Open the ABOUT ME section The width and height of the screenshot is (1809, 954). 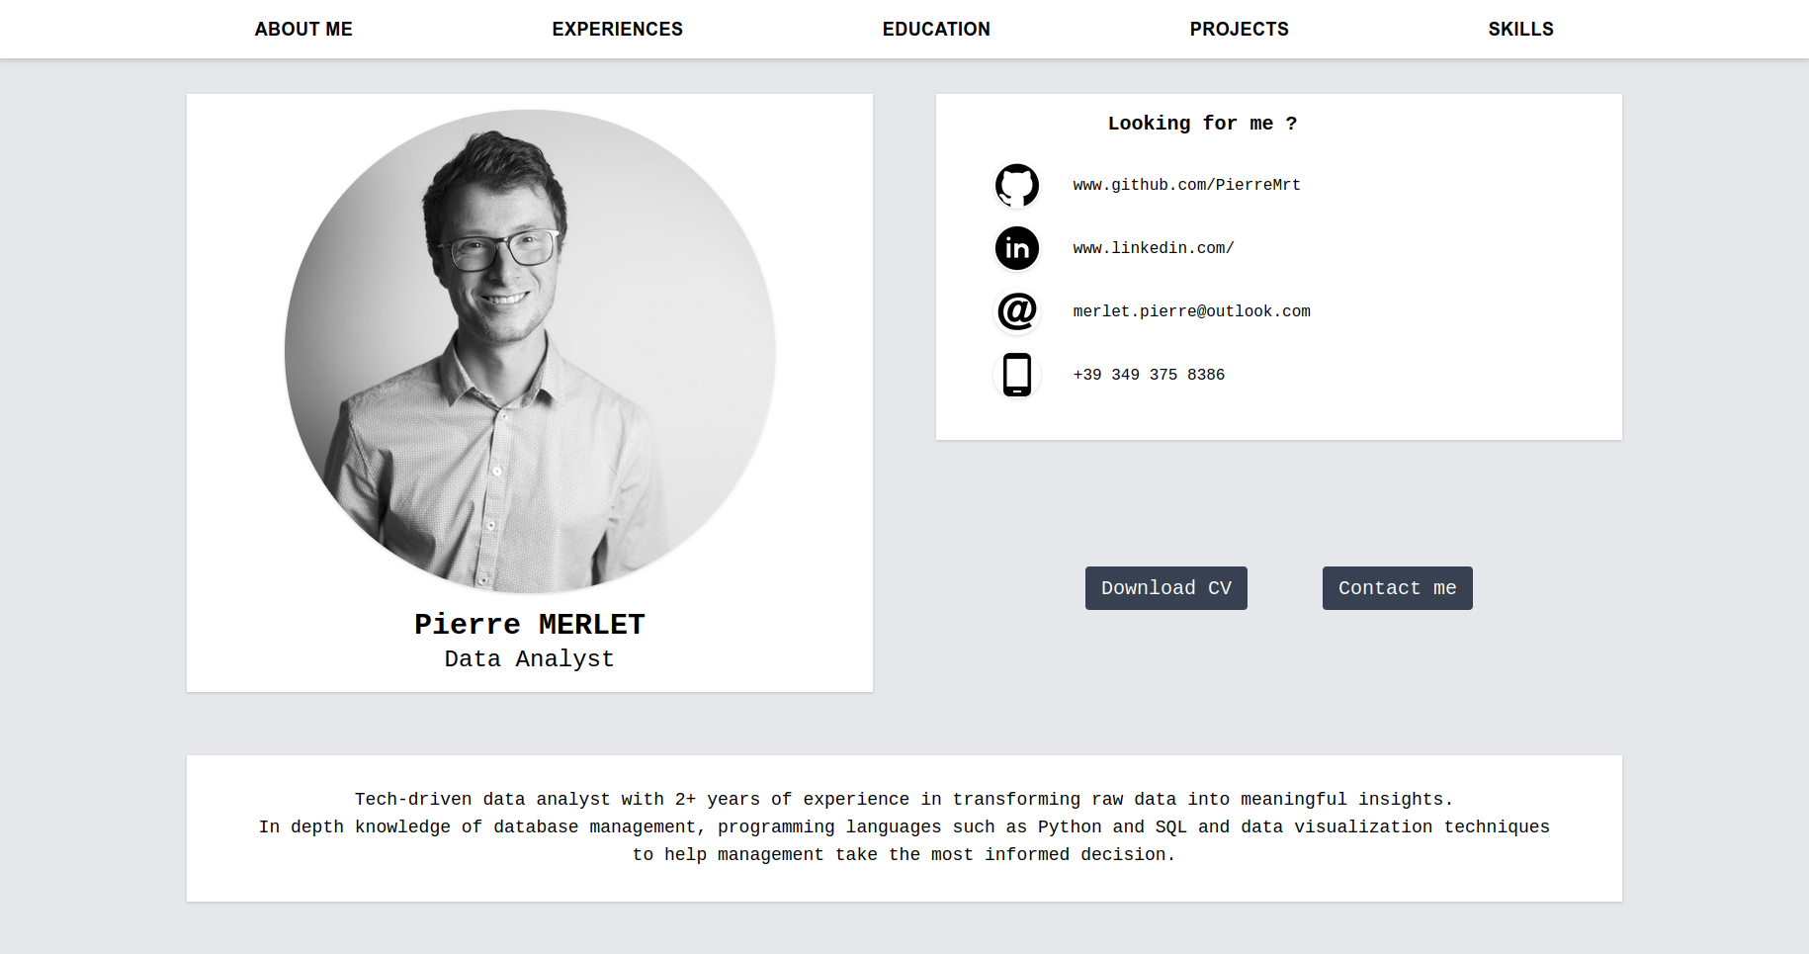(302, 29)
